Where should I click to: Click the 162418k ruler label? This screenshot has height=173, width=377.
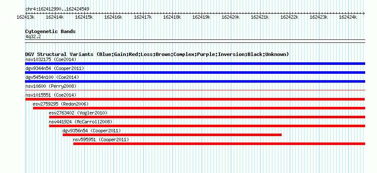point(172,17)
